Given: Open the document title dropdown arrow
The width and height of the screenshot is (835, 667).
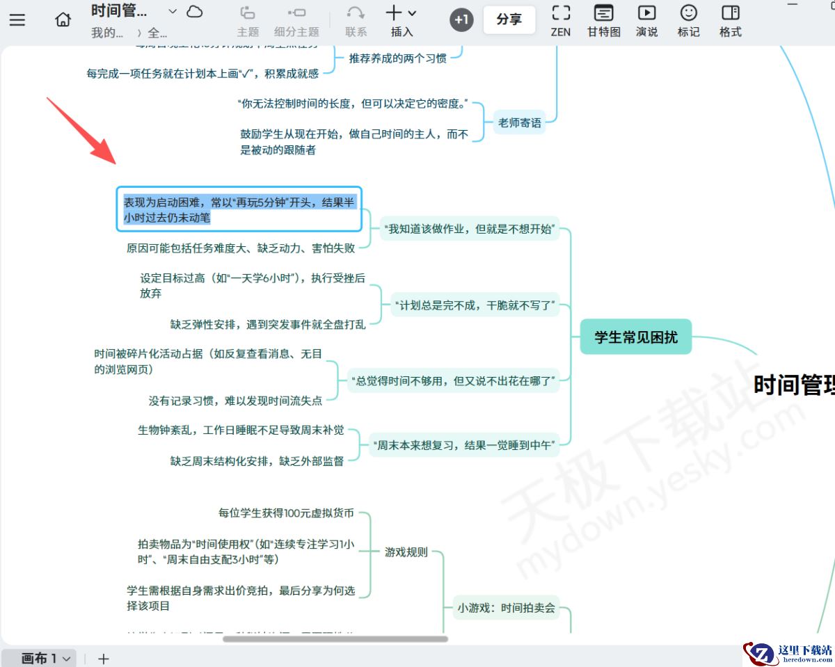Looking at the screenshot, I should (x=172, y=11).
